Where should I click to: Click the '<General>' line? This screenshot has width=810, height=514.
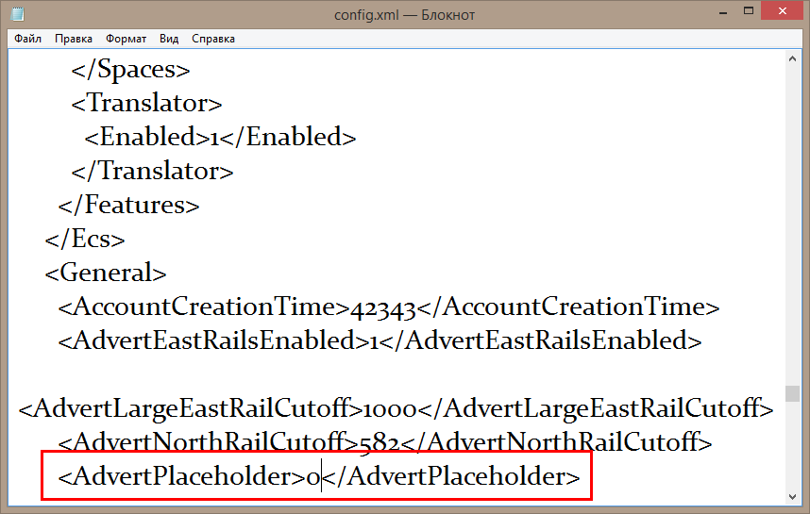[106, 273]
